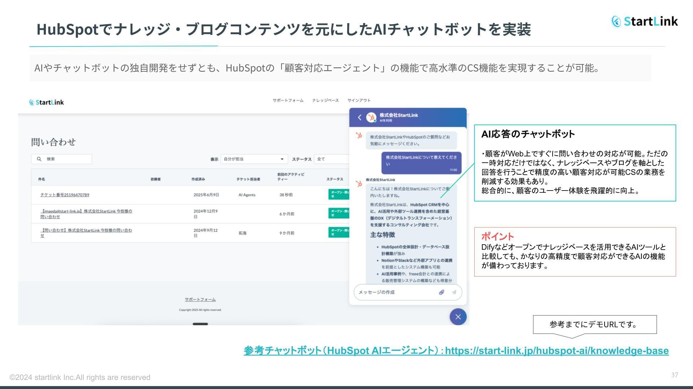Click the green status badge in 拓海 row
The image size is (693, 389).
[339, 232]
